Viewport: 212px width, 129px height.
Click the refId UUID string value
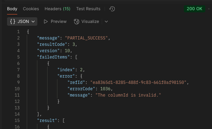138,82
